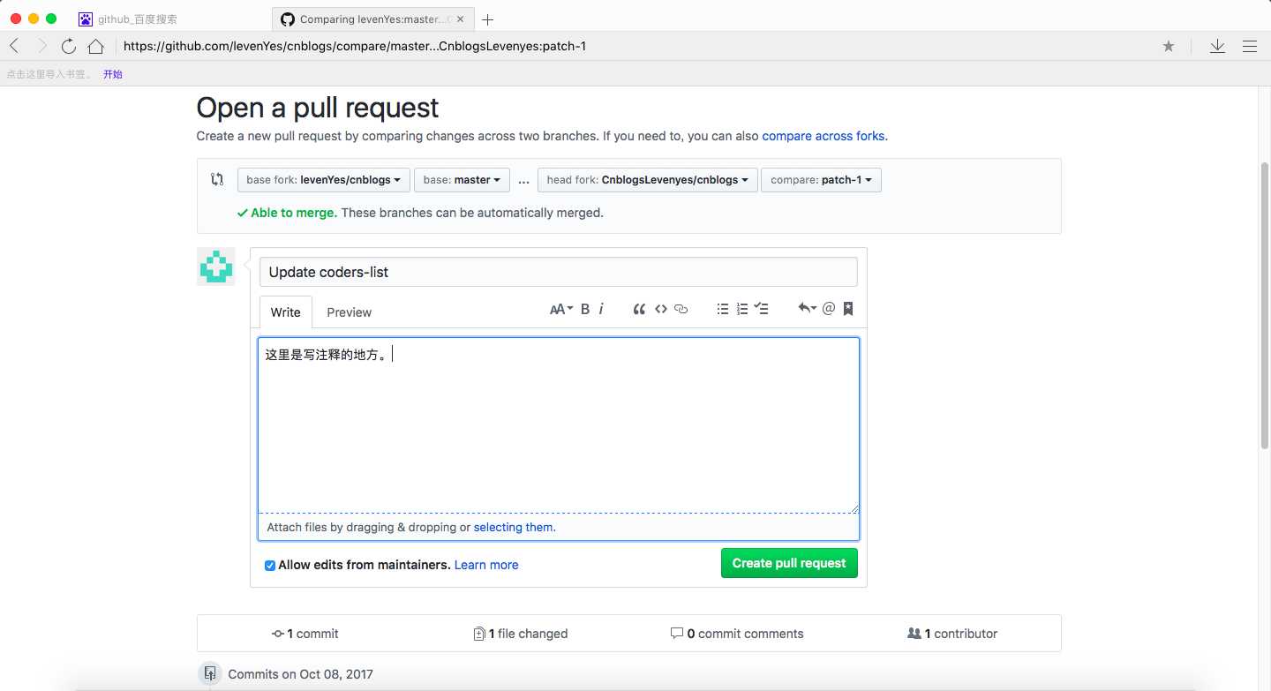This screenshot has width=1271, height=691.
Task: Open the compare across forks link
Action: click(x=823, y=136)
